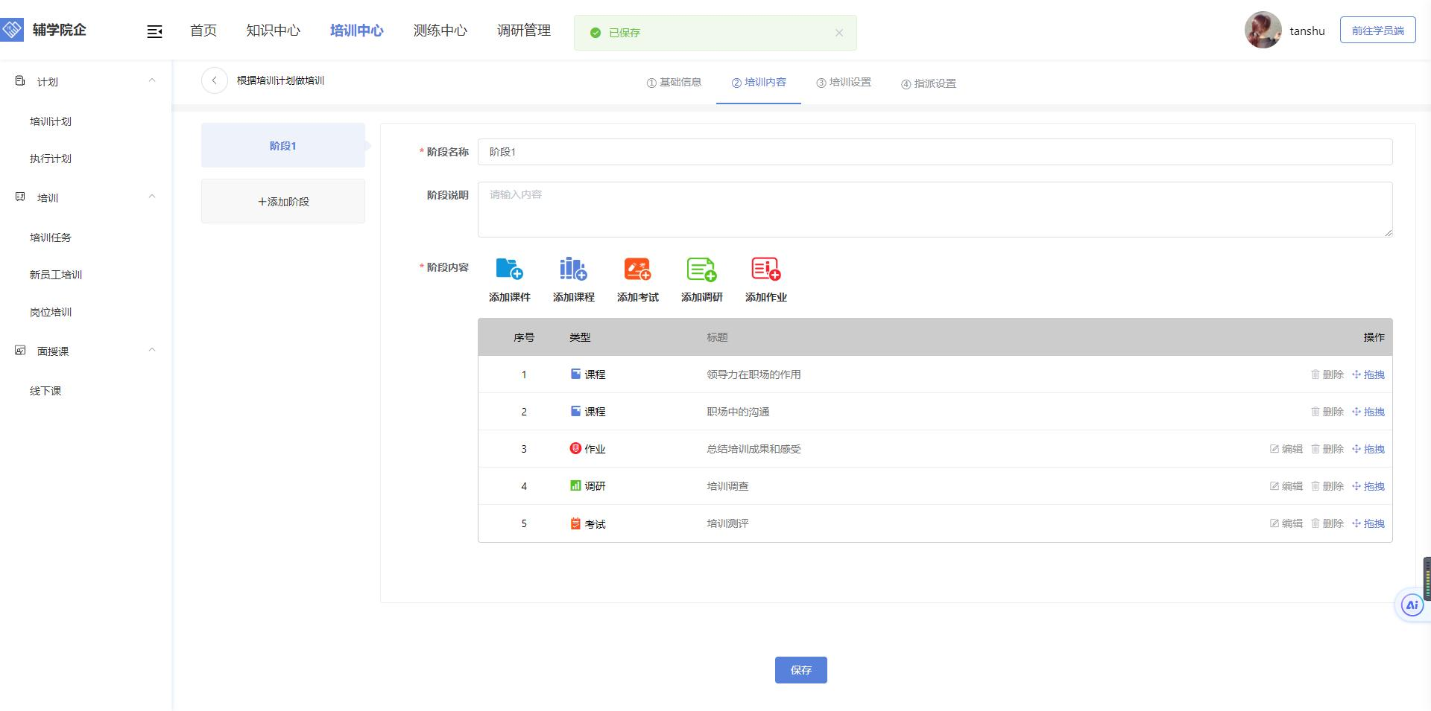The height and width of the screenshot is (711, 1431).
Task: Switch to step ① 基础信息
Action: click(x=674, y=83)
